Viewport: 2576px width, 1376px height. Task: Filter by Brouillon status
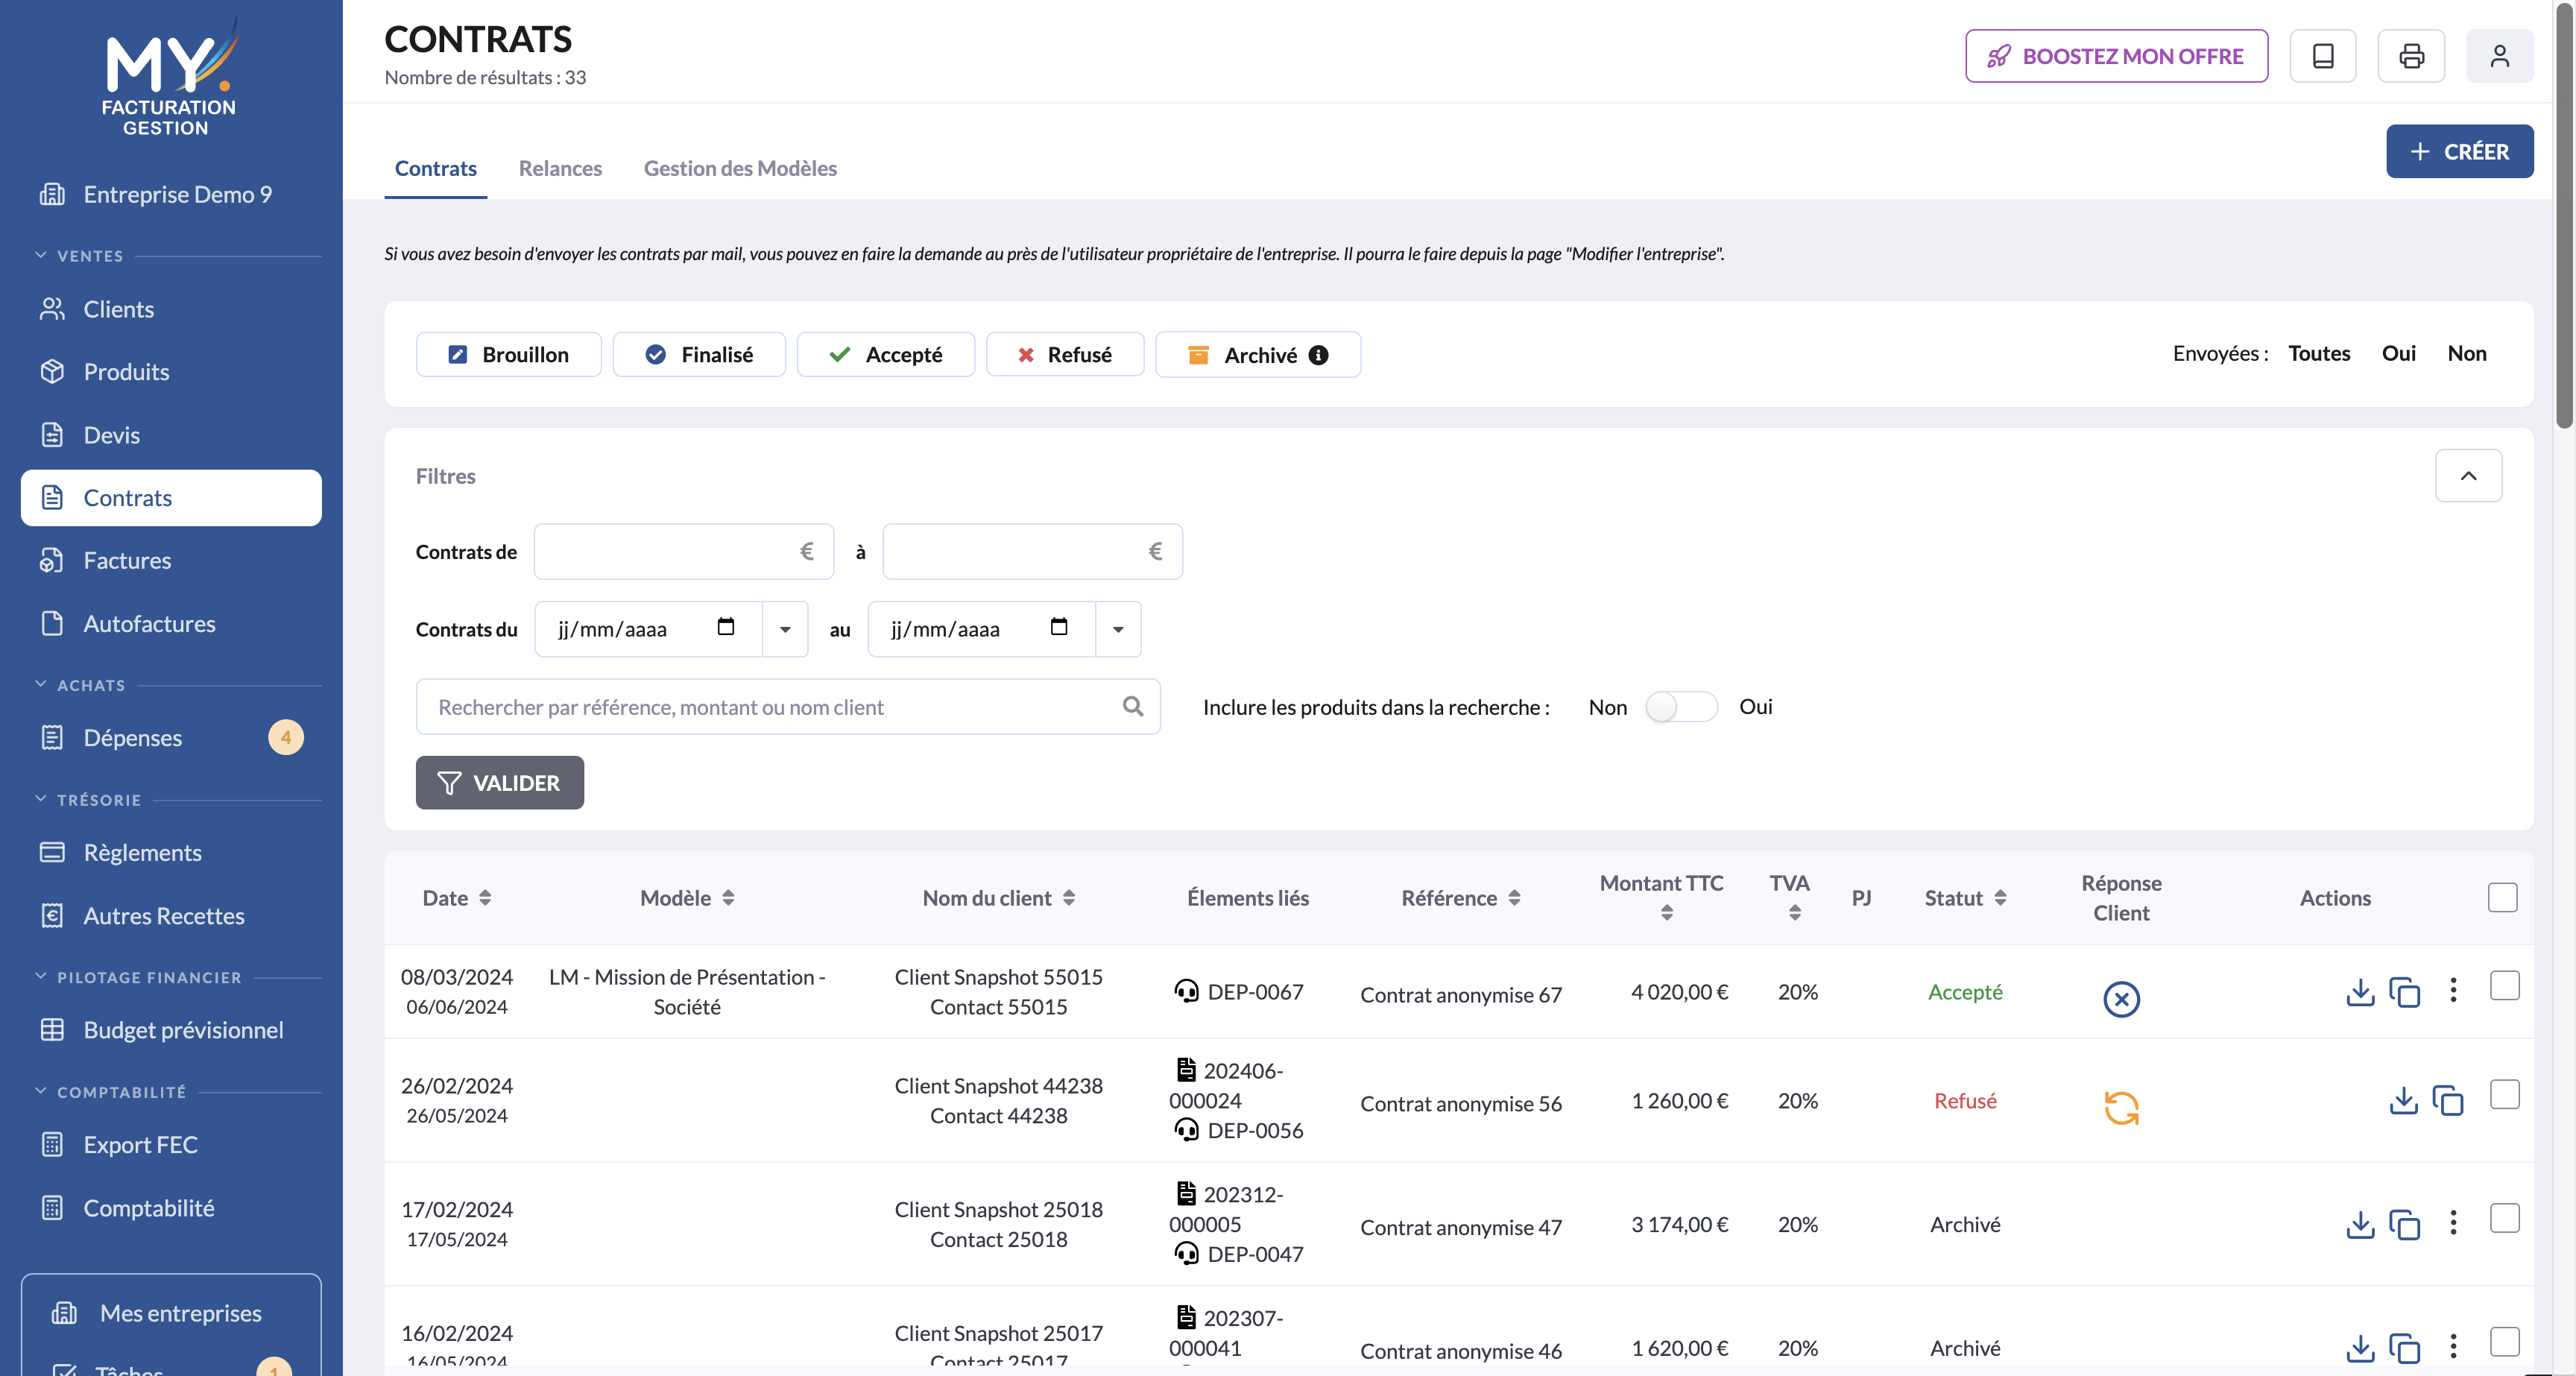(508, 354)
